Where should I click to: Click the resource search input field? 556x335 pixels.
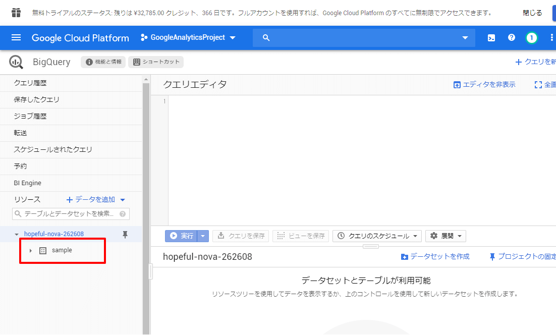(68, 214)
